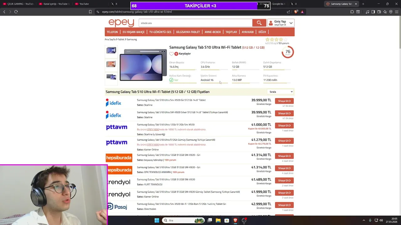401x225 pixels.
Task: Open the TV-GÖRÜNTÜ-SES category menu
Action: coord(160,32)
